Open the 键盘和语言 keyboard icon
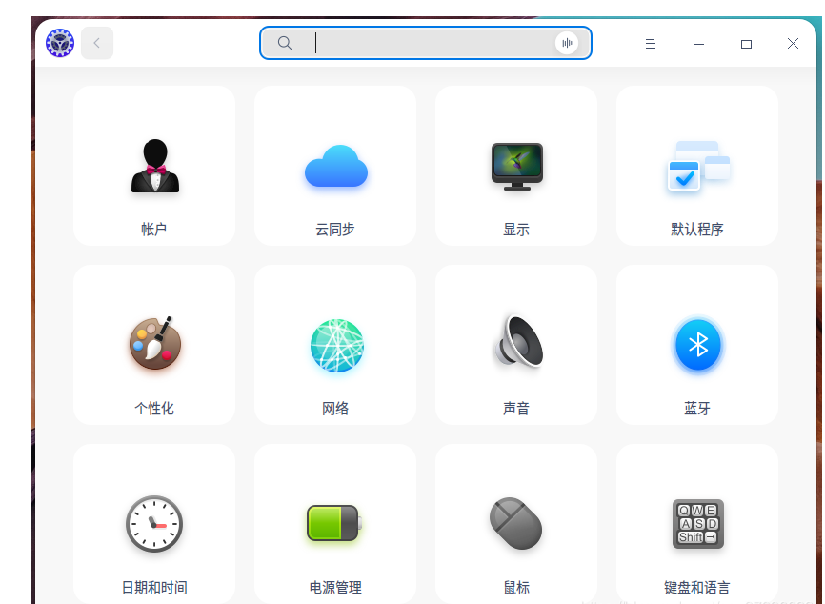Viewport: 825px width, 604px height. (x=697, y=523)
